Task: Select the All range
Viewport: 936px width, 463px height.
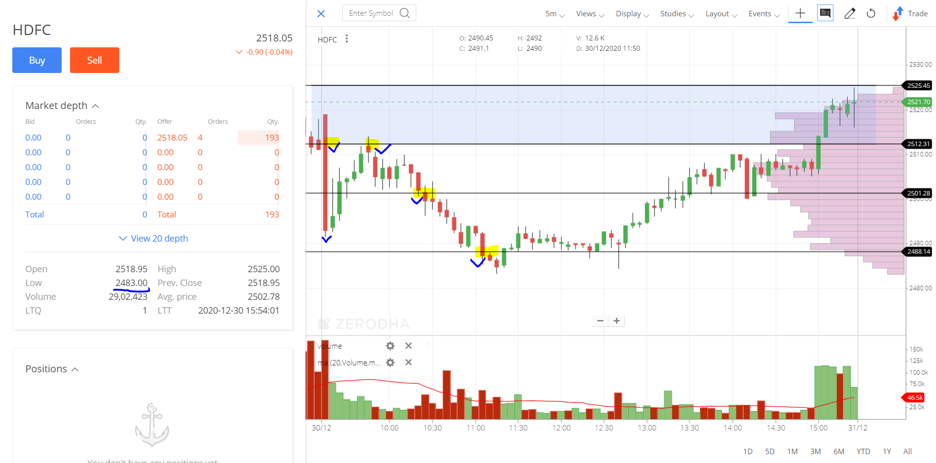Action: tap(907, 451)
